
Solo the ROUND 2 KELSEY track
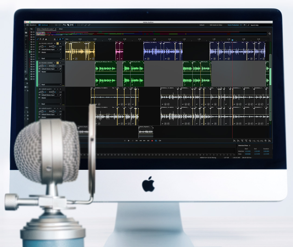pyautogui.click(x=58, y=44)
